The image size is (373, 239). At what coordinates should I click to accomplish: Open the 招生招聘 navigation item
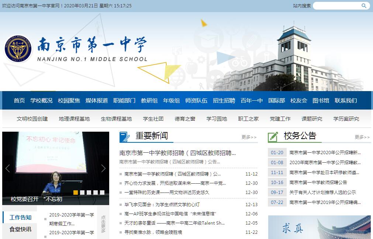pyautogui.click(x=224, y=100)
